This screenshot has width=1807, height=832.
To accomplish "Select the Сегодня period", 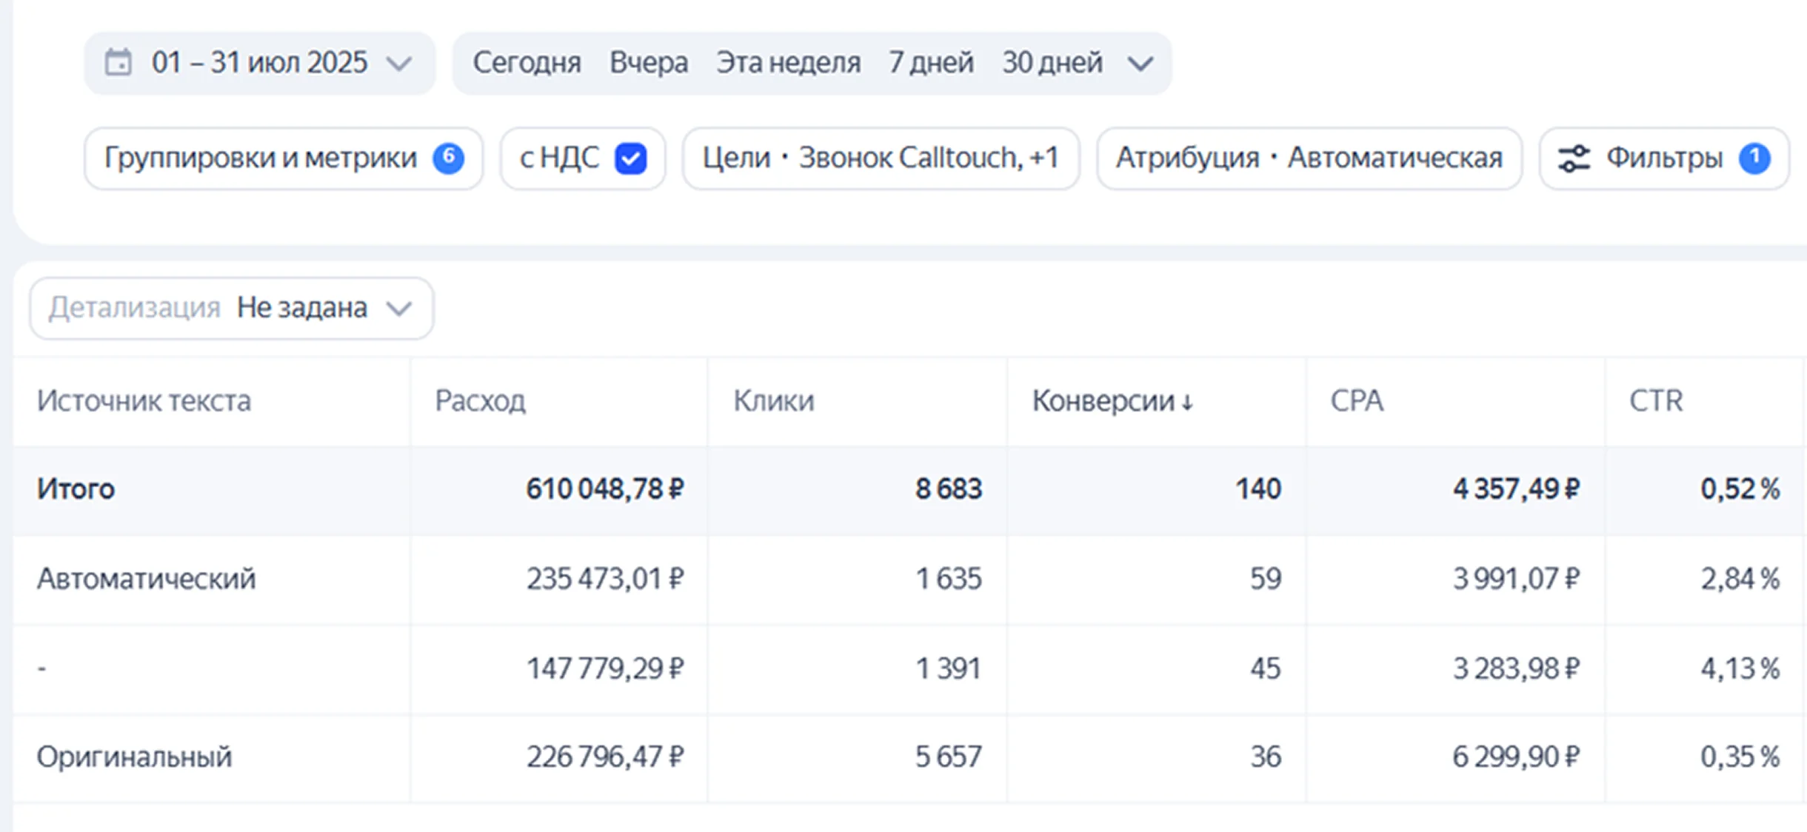I will [527, 63].
